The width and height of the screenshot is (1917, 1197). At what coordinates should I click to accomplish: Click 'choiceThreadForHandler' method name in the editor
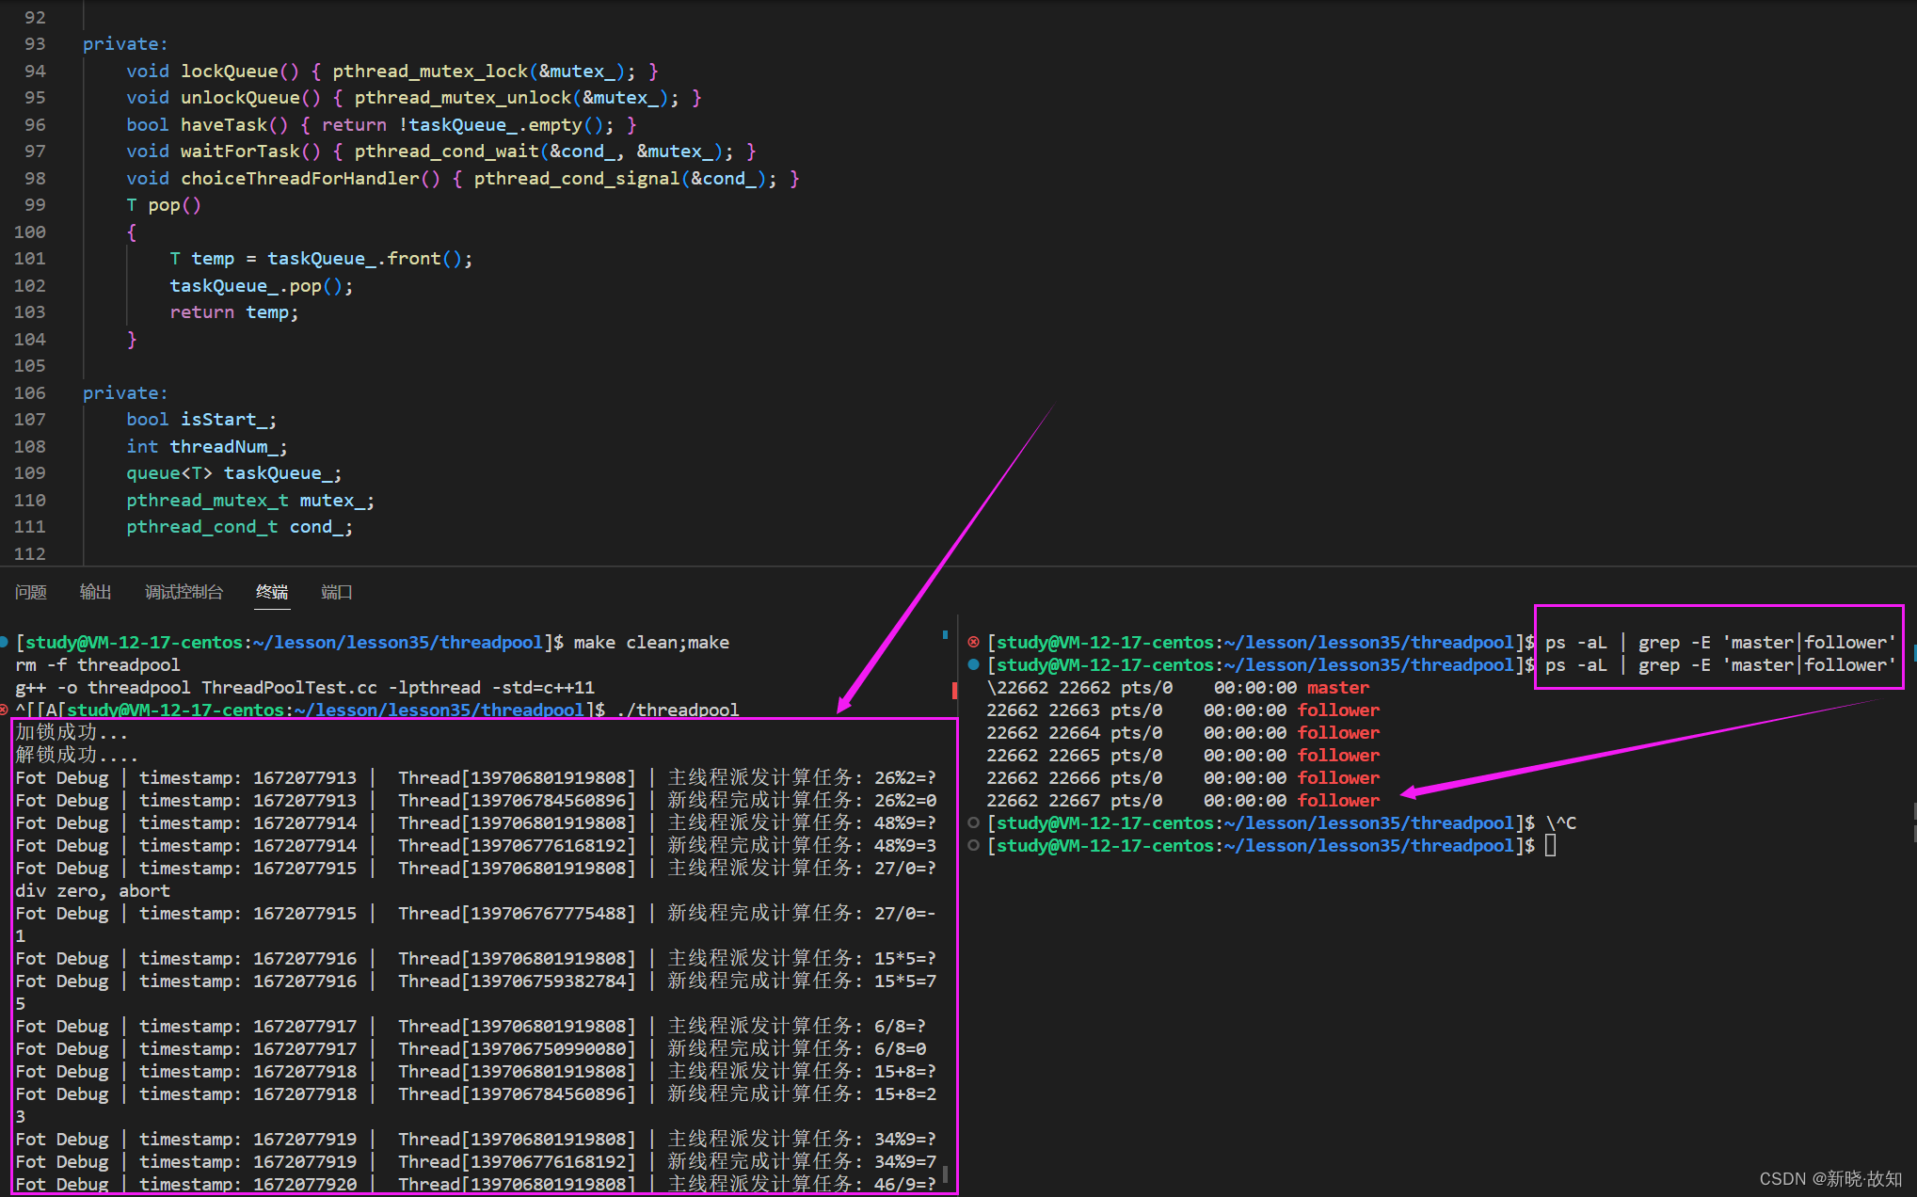pyautogui.click(x=299, y=179)
